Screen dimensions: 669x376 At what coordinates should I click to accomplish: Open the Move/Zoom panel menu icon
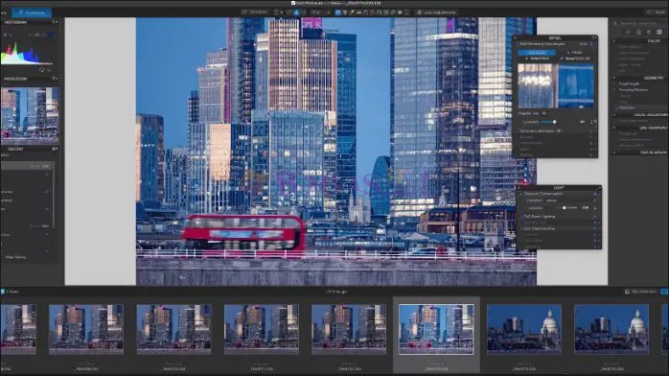pyautogui.click(x=55, y=79)
